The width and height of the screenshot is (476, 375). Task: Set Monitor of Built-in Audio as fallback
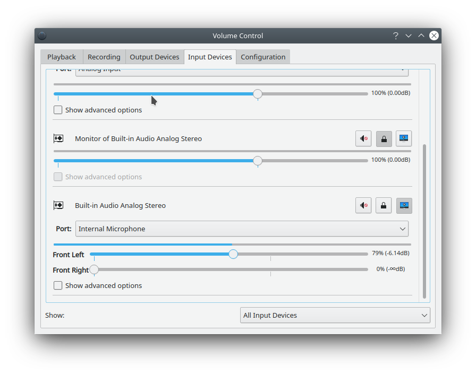404,139
